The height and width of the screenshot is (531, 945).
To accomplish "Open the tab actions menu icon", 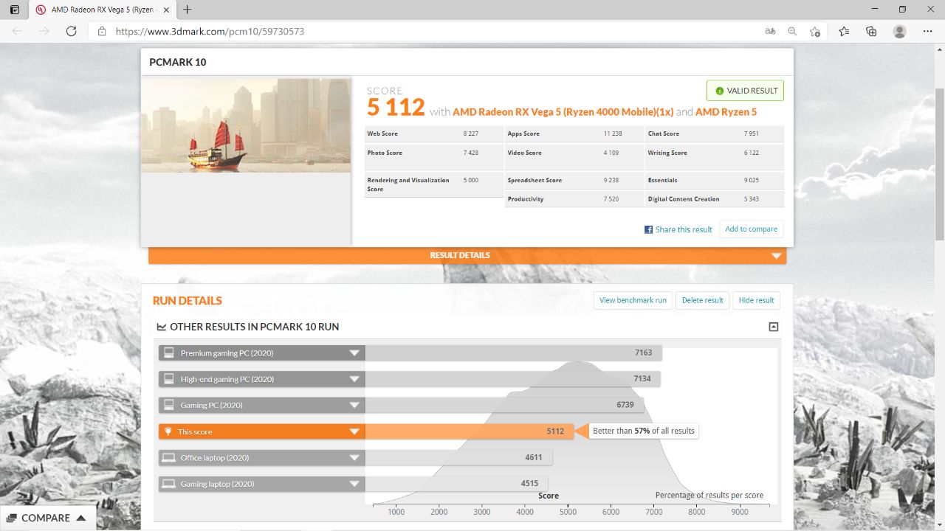I will (15, 10).
